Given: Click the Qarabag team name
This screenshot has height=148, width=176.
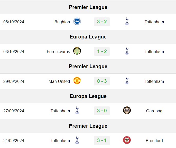Looking at the screenshot, I should pyautogui.click(x=154, y=111).
